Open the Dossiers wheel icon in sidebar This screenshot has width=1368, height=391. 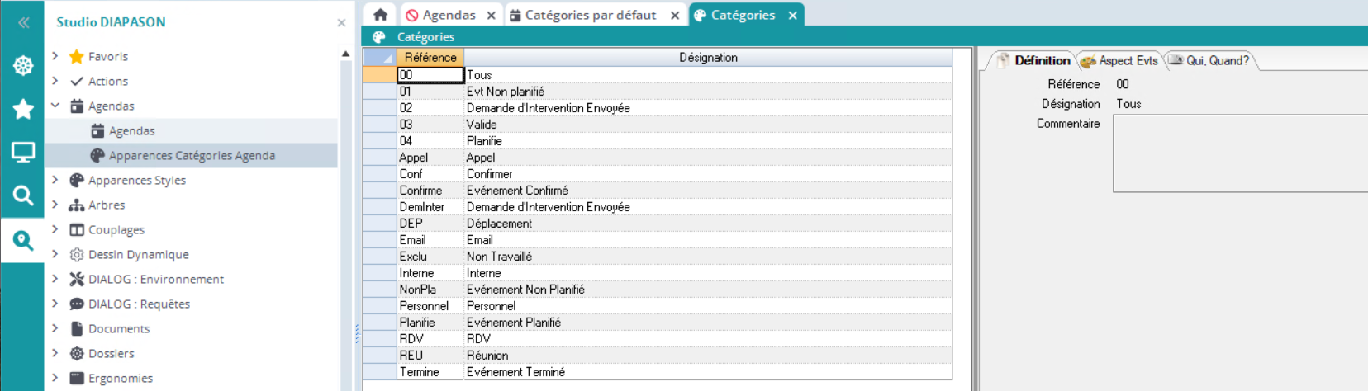(23, 66)
